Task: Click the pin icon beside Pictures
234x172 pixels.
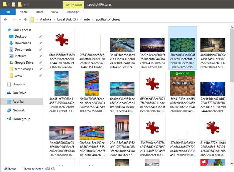Action: (x=40, y=56)
